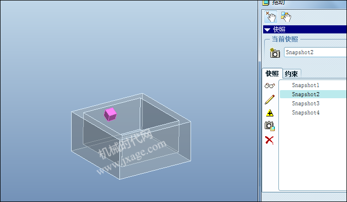Viewport: 347px width, 202px height.
Task: Display selected snapshot with glasses icon
Action: (270, 86)
